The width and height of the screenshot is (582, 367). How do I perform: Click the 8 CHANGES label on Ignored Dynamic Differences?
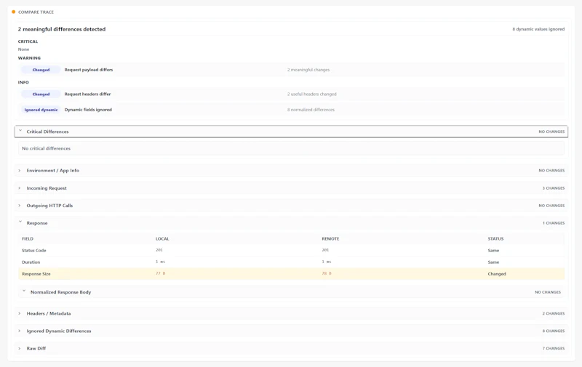[x=554, y=331]
